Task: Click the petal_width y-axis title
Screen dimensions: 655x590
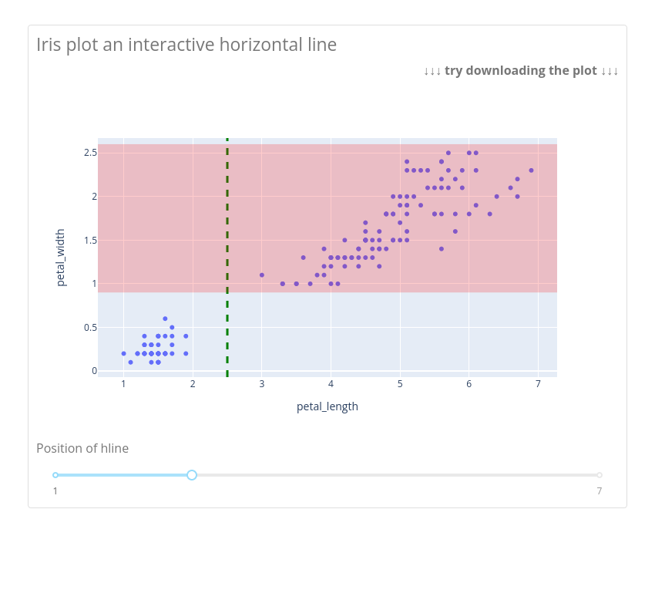Action: click(x=61, y=258)
